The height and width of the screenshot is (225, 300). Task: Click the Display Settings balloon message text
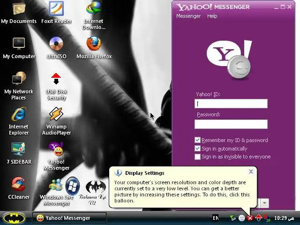pyautogui.click(x=182, y=192)
